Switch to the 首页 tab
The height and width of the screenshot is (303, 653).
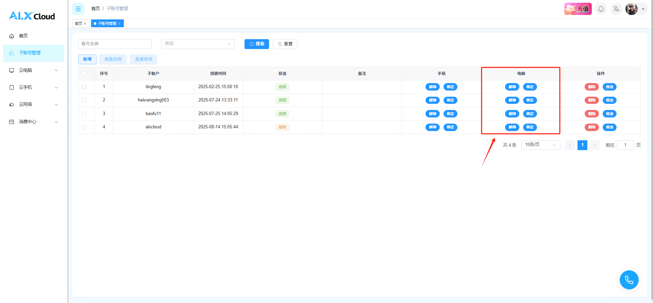79,23
